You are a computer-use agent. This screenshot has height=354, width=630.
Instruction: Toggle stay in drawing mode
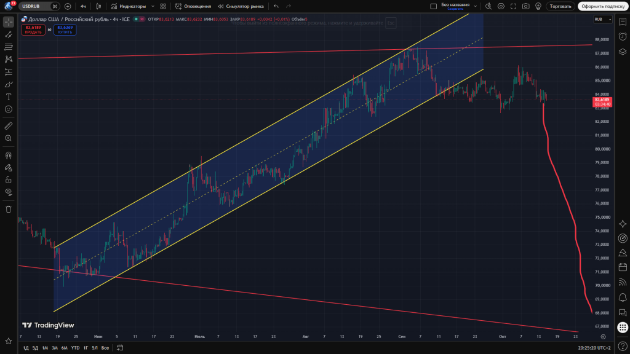9,168
